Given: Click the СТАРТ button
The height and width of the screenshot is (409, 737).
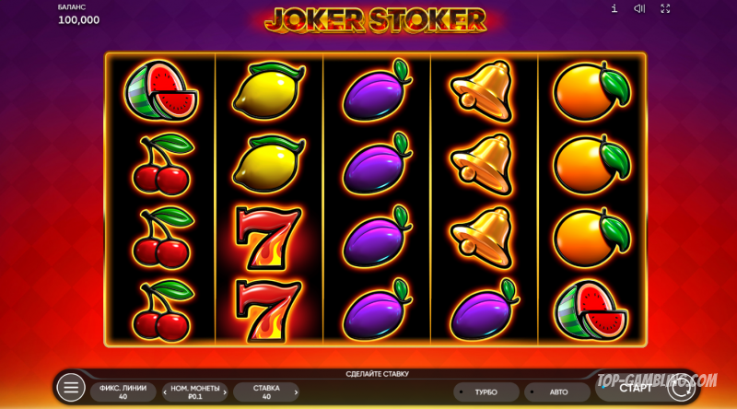Looking at the screenshot, I should coord(635,388).
